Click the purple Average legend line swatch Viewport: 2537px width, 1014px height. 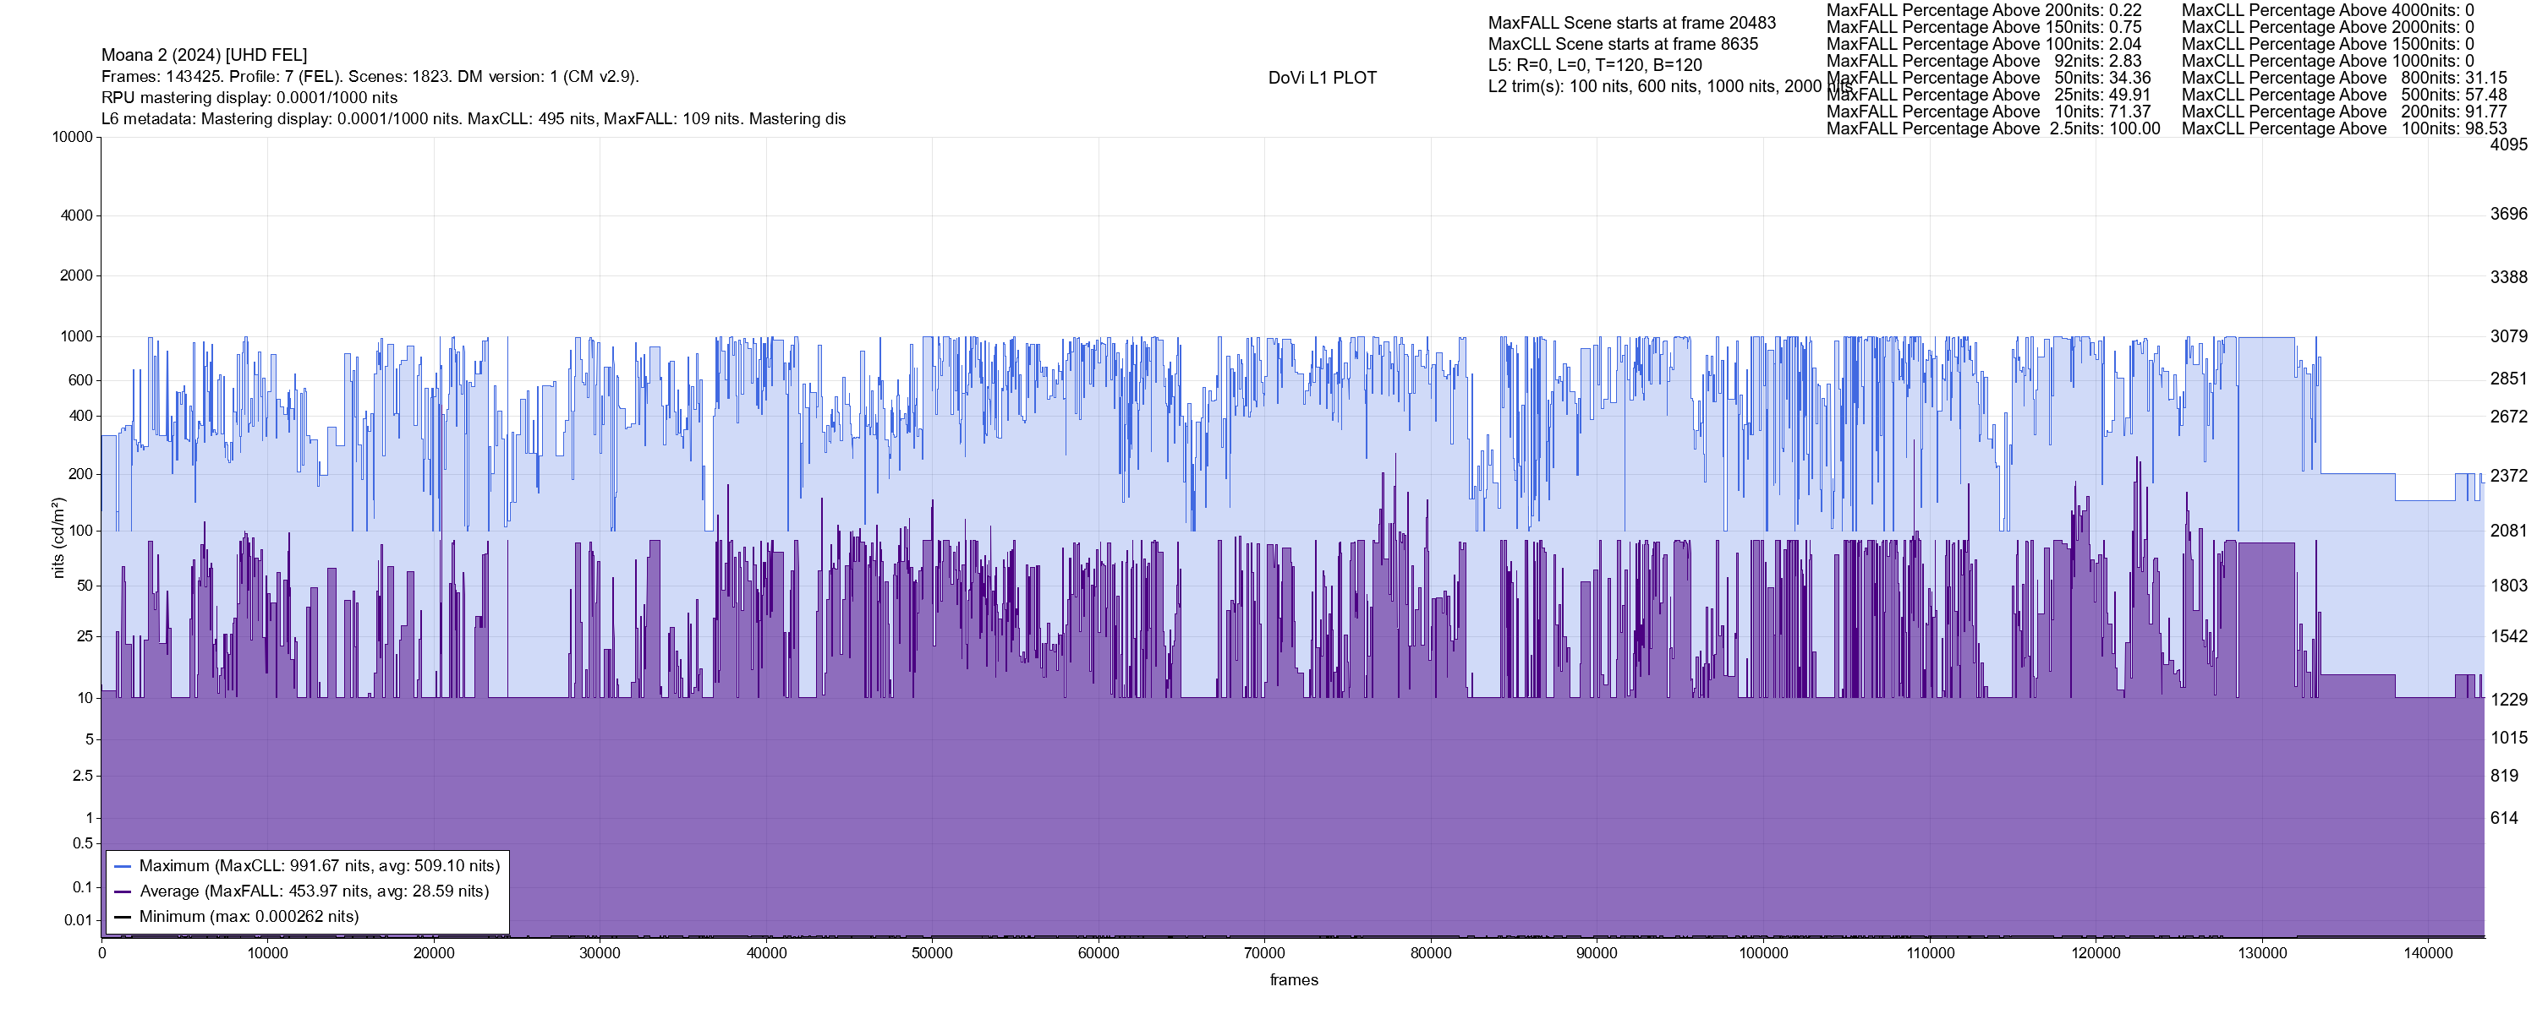pyautogui.click(x=123, y=892)
